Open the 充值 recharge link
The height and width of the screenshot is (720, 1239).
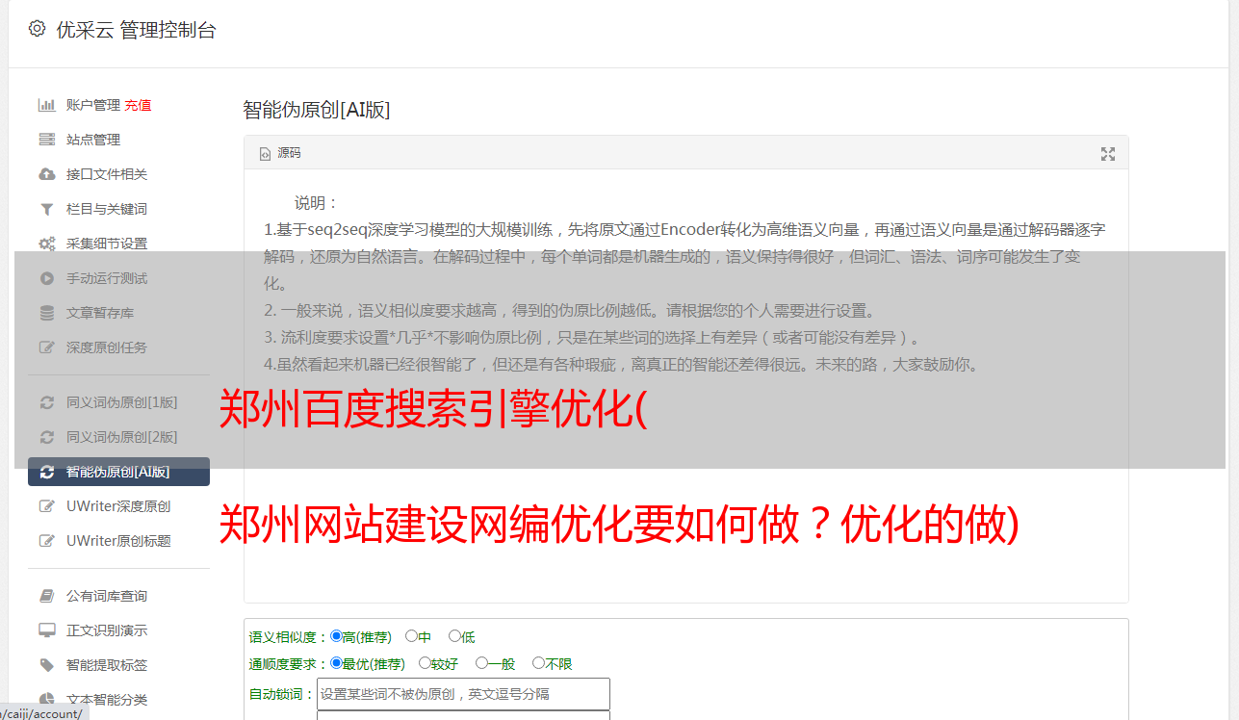click(x=138, y=105)
